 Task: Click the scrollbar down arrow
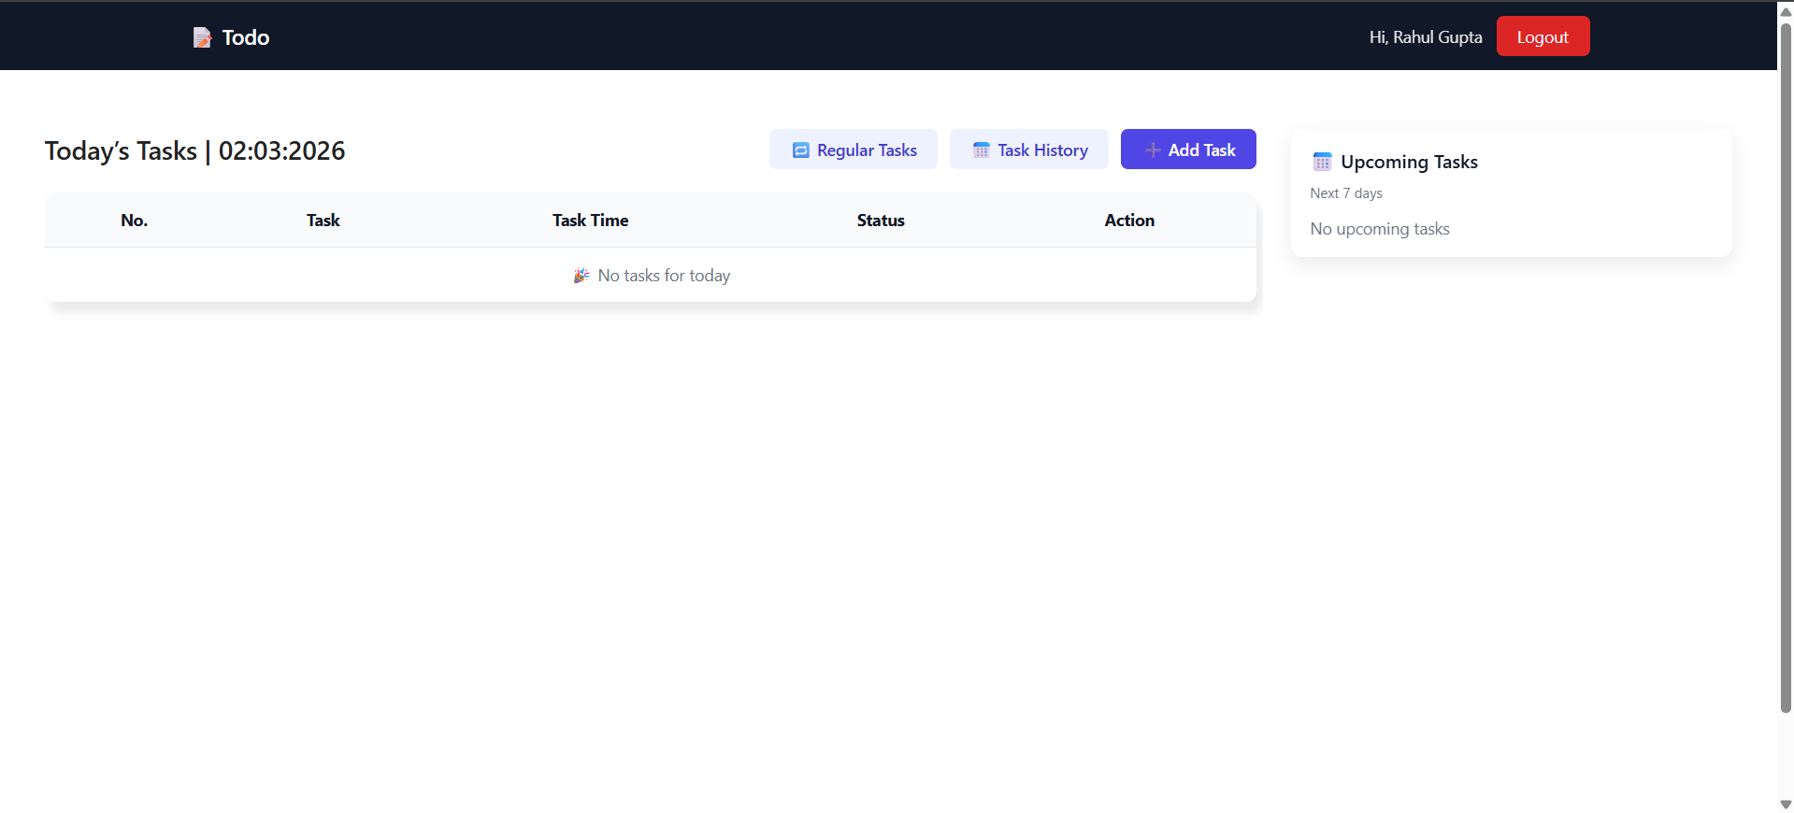[1786, 804]
